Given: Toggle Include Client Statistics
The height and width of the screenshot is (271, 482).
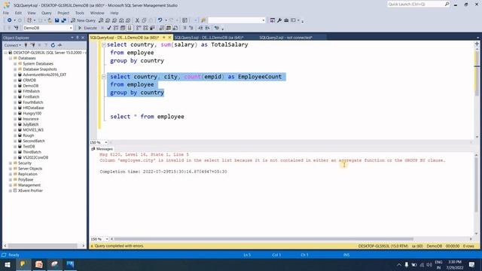Looking at the screenshot, I should click(x=152, y=28).
